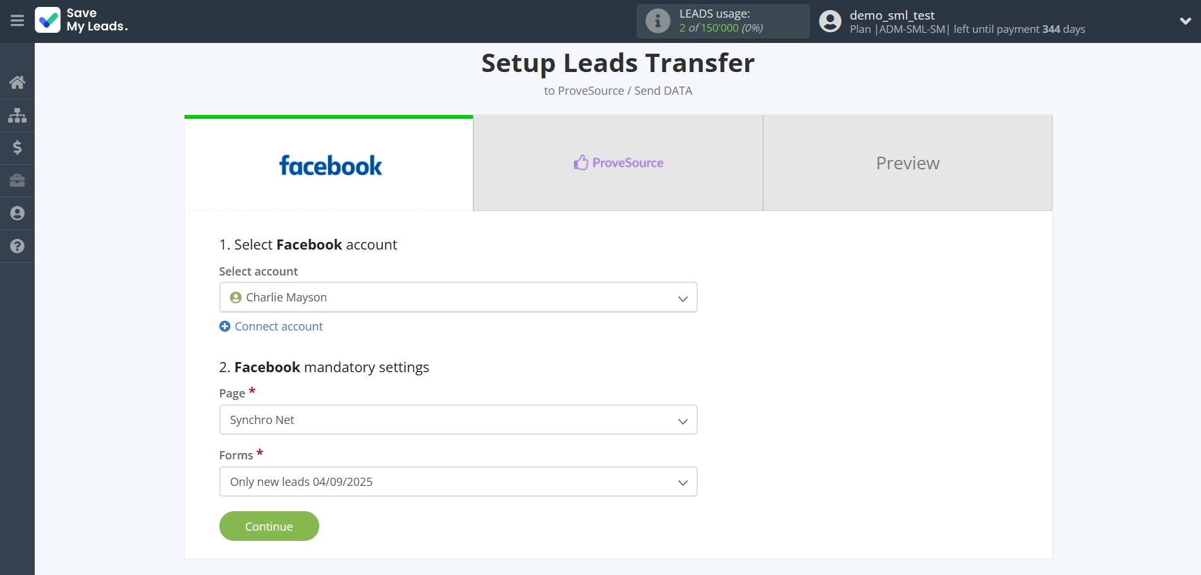Viewport: 1201px width, 575px height.
Task: Open the hamburger menu at top left
Action: [x=17, y=21]
